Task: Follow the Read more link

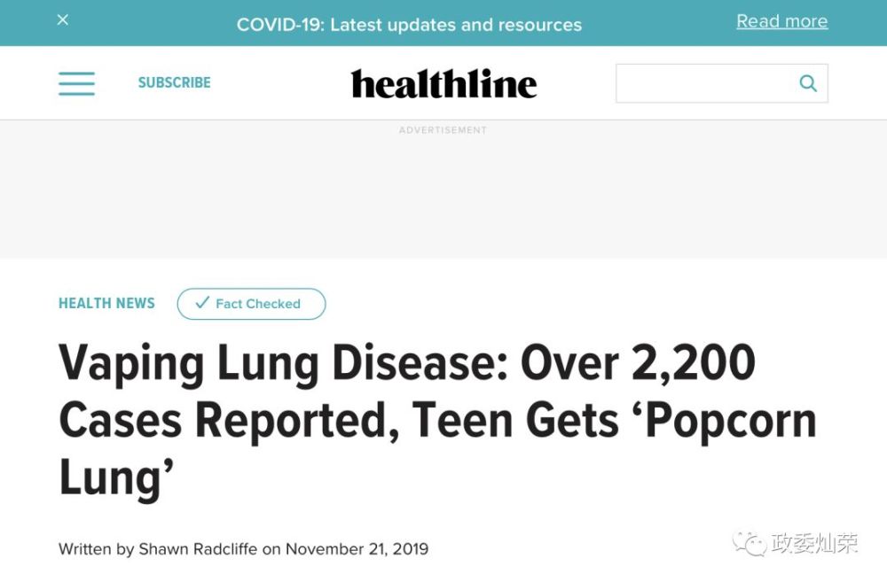Action: (x=781, y=21)
